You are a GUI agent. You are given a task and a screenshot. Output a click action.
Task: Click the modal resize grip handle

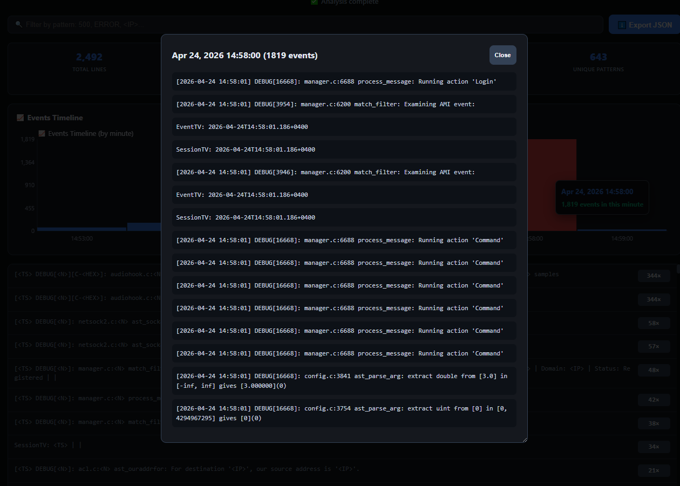[523, 439]
